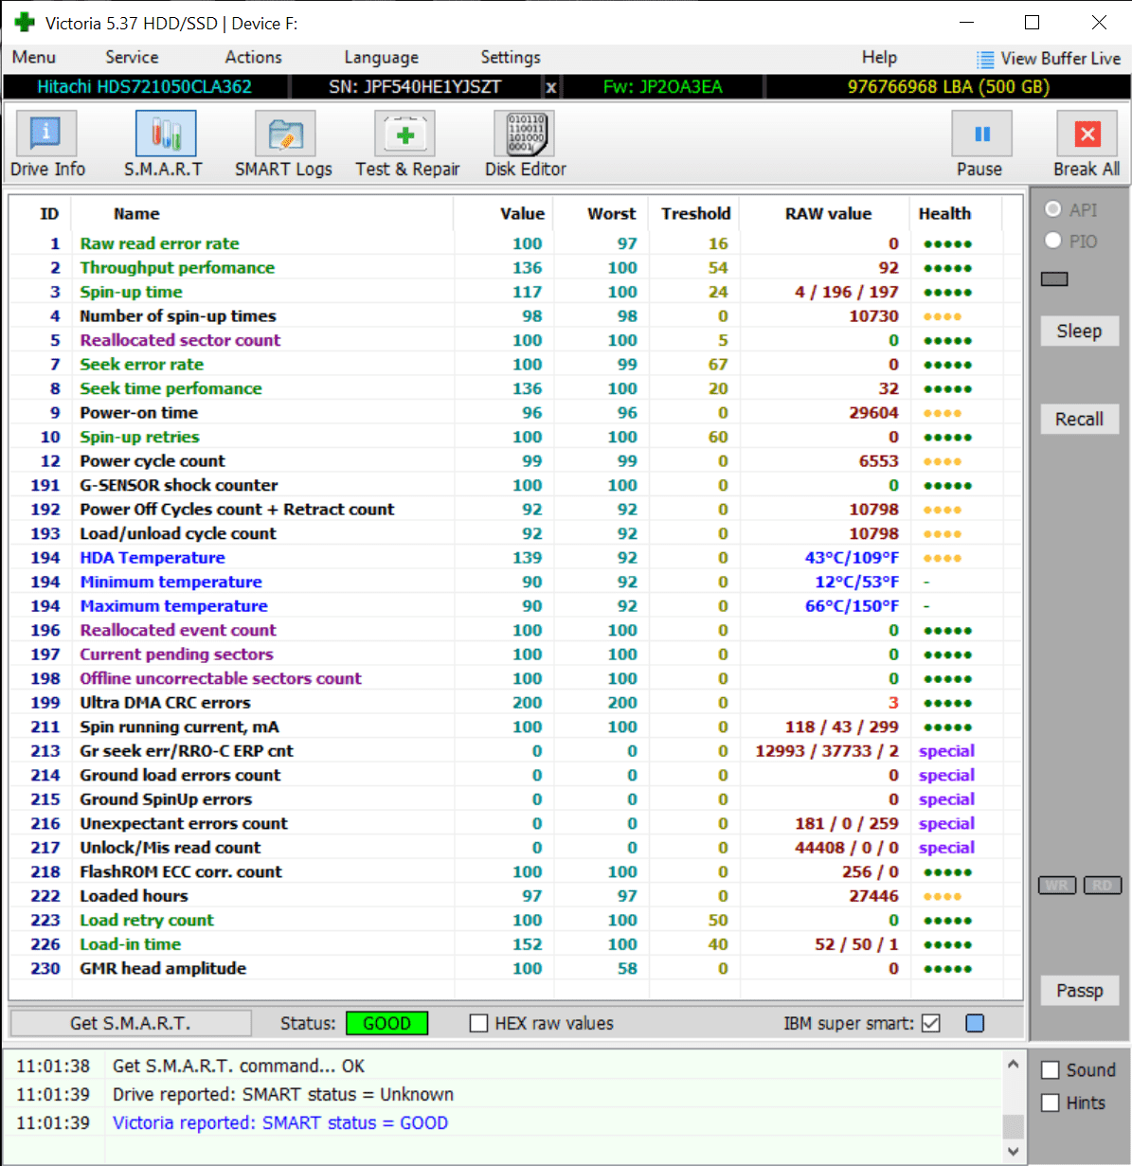
Task: Pause the current operation
Action: (x=982, y=135)
